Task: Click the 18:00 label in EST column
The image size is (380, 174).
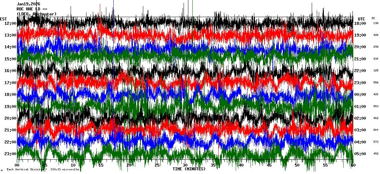Action: pyautogui.click(x=10, y=95)
